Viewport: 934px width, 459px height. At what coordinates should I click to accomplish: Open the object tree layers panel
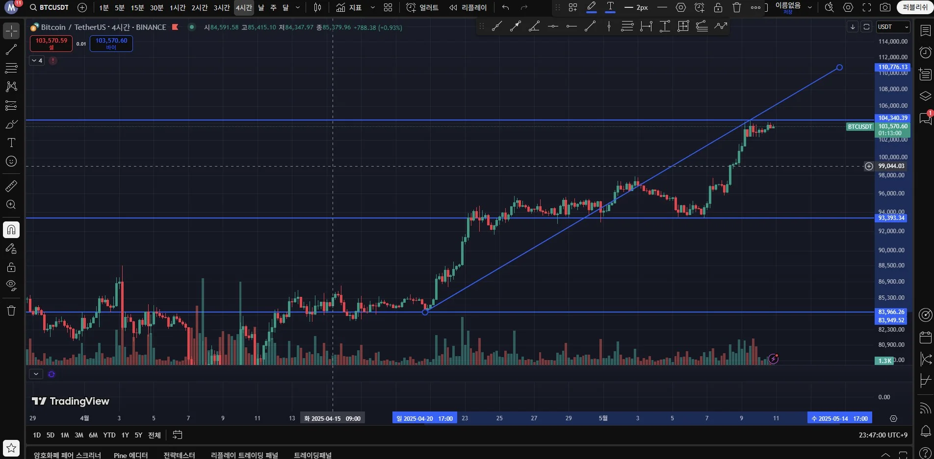pyautogui.click(x=925, y=96)
